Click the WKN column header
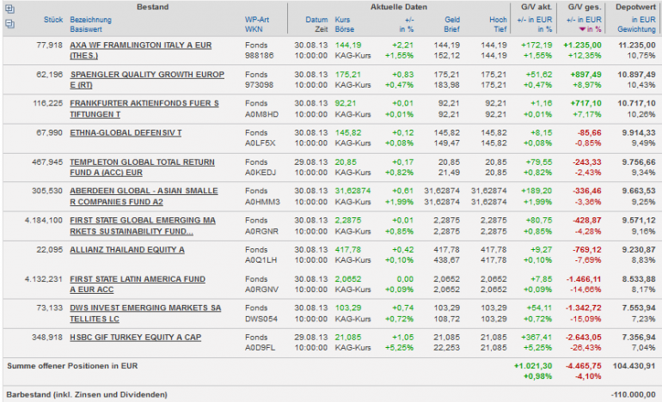 point(254,27)
